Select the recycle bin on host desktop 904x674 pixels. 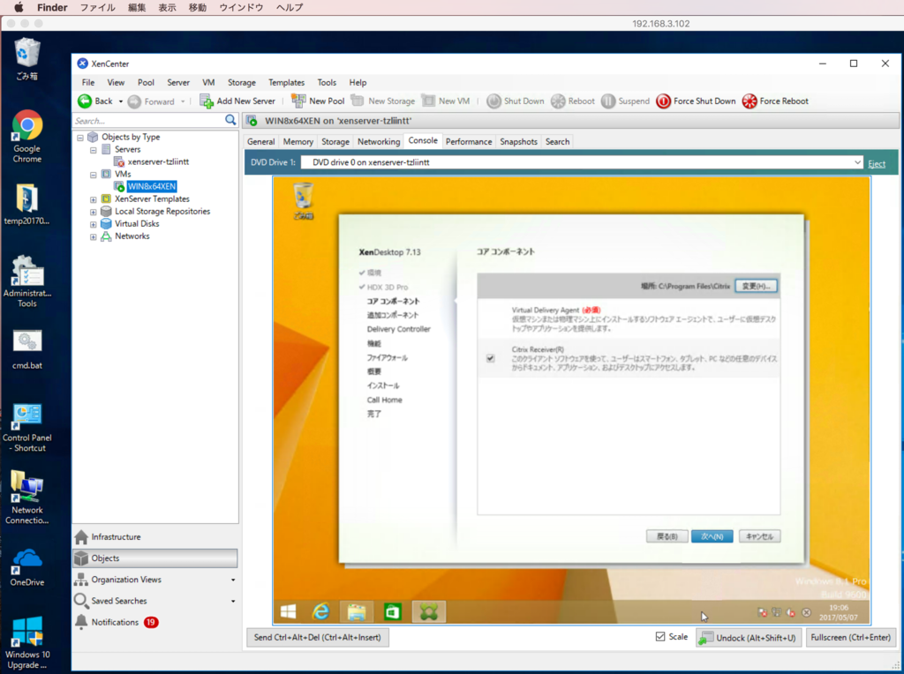(x=27, y=59)
